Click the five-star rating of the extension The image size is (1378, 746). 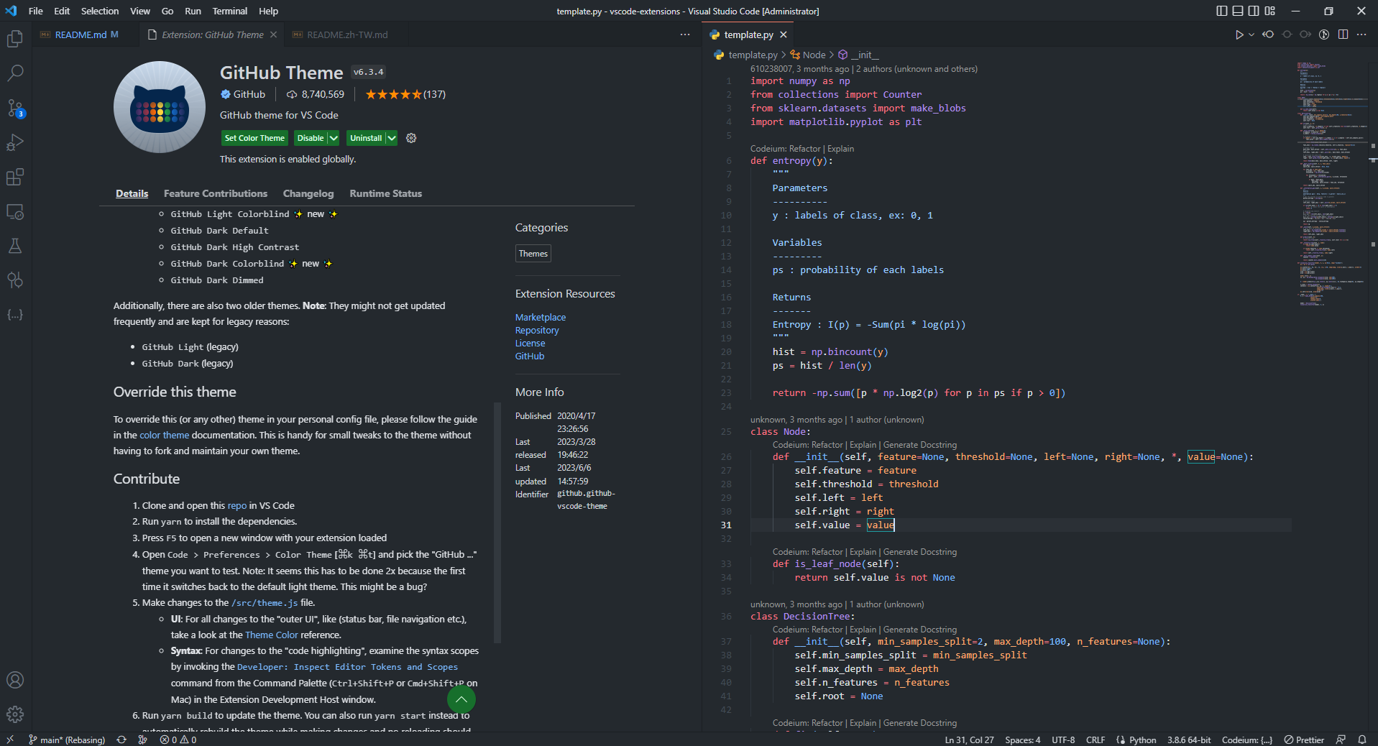[393, 94]
